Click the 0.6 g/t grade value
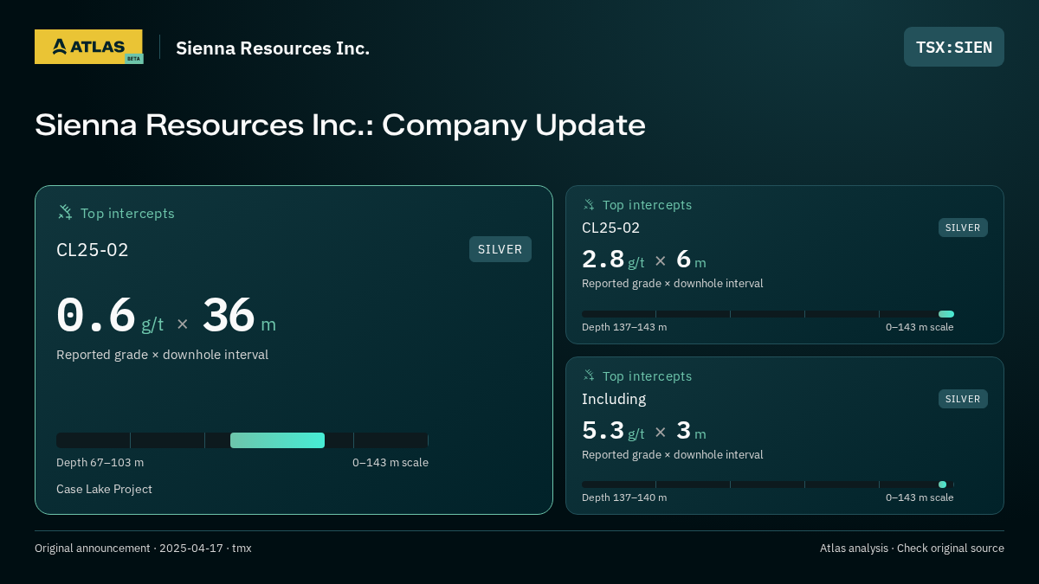The image size is (1039, 584). click(110, 315)
